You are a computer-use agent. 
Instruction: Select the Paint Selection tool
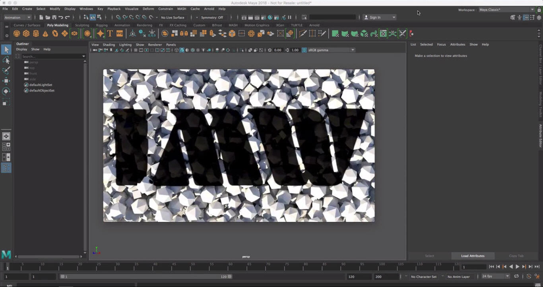[x=6, y=70]
